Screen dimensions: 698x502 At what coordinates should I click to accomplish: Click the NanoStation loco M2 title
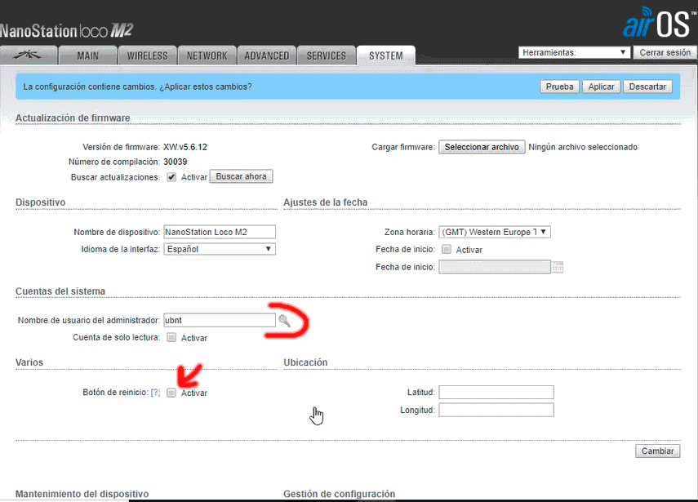67,31
